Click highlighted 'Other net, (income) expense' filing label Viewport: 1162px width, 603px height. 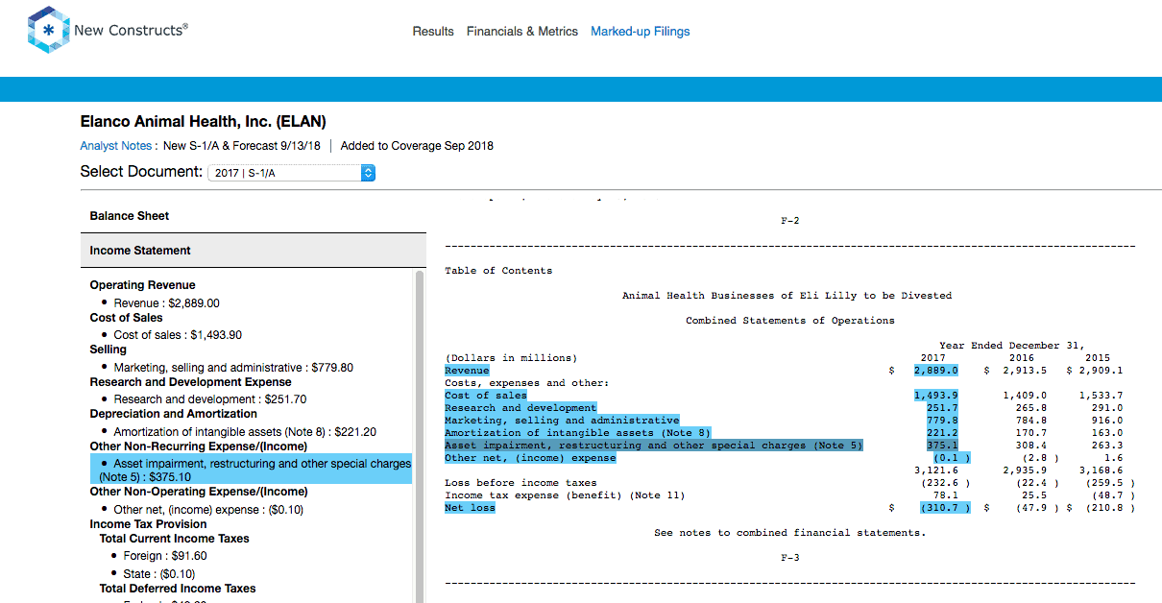click(x=530, y=458)
